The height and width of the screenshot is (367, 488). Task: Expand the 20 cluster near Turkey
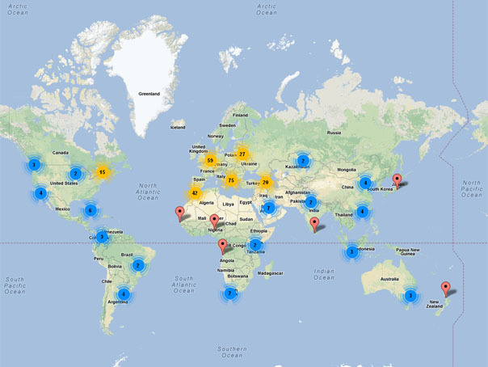click(x=265, y=182)
